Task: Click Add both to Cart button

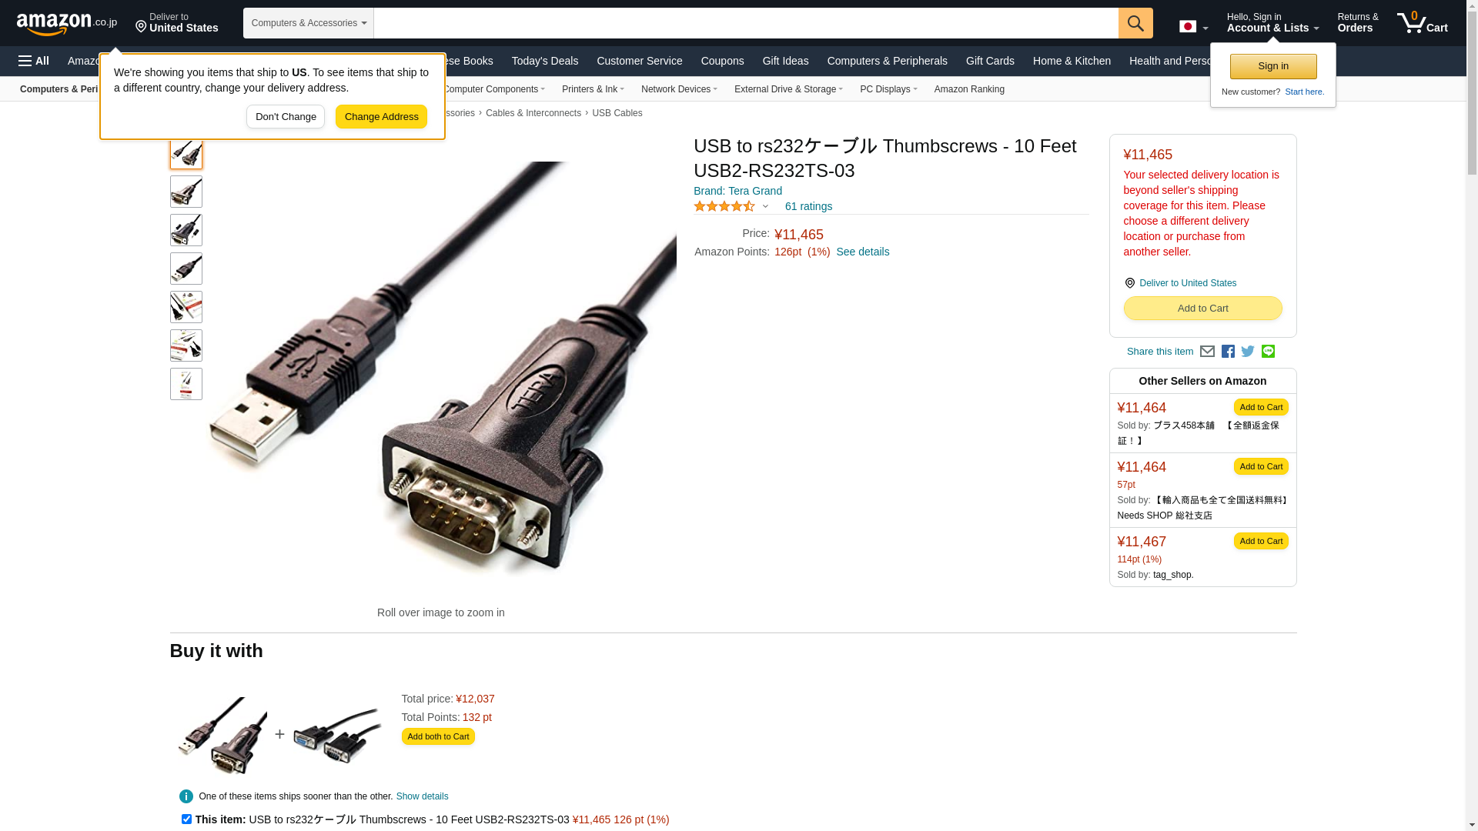Action: coord(438,736)
